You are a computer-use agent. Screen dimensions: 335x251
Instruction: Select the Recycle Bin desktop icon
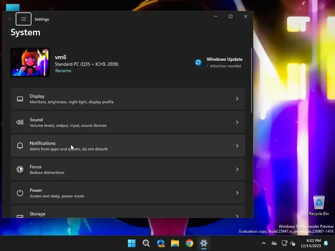pyautogui.click(x=319, y=206)
